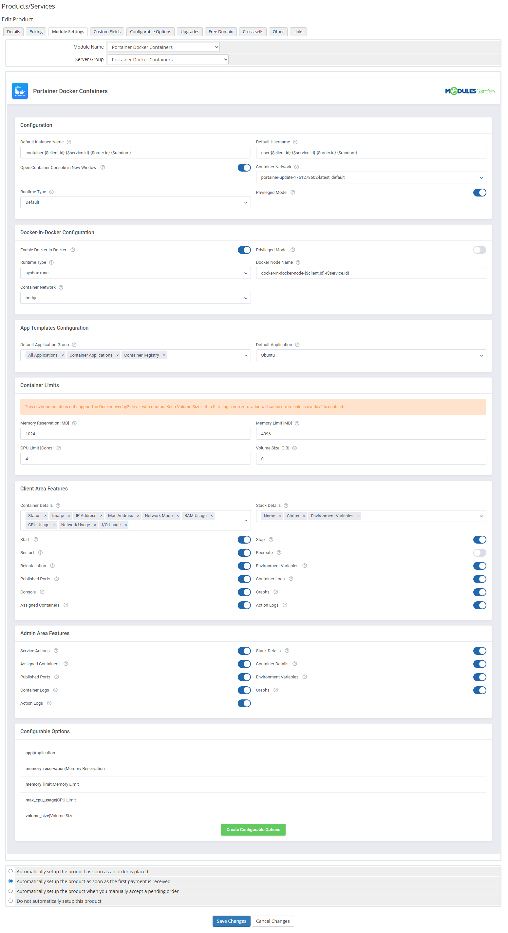This screenshot has height=933, width=508.
Task: Click help icon beside Client Area Container Details
Action: pos(58,506)
